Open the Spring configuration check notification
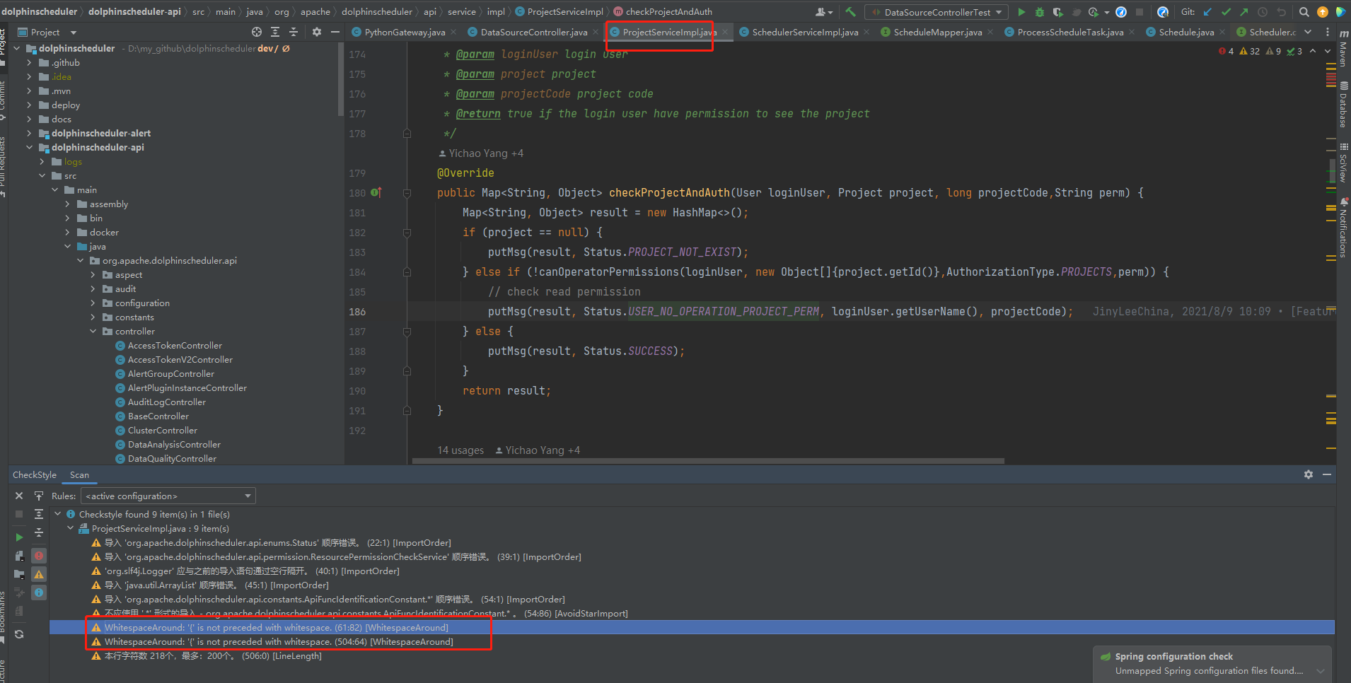 pos(1212,663)
